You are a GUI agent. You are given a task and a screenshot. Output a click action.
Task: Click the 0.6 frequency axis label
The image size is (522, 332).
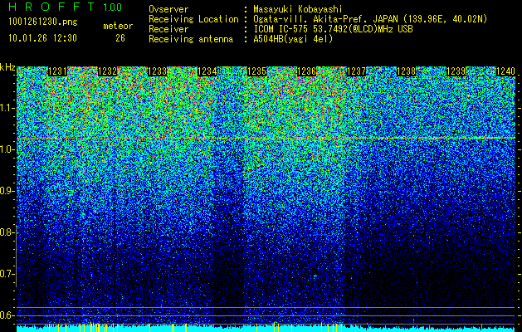[7, 315]
